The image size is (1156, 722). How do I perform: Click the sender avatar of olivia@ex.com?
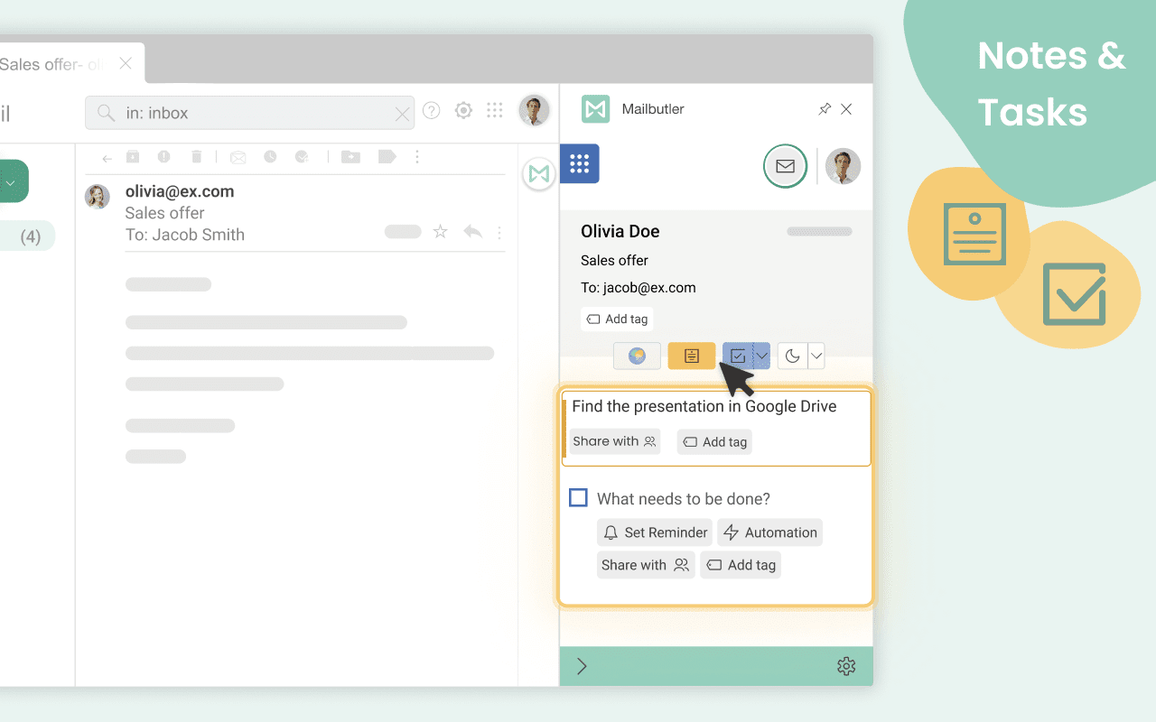tap(98, 197)
